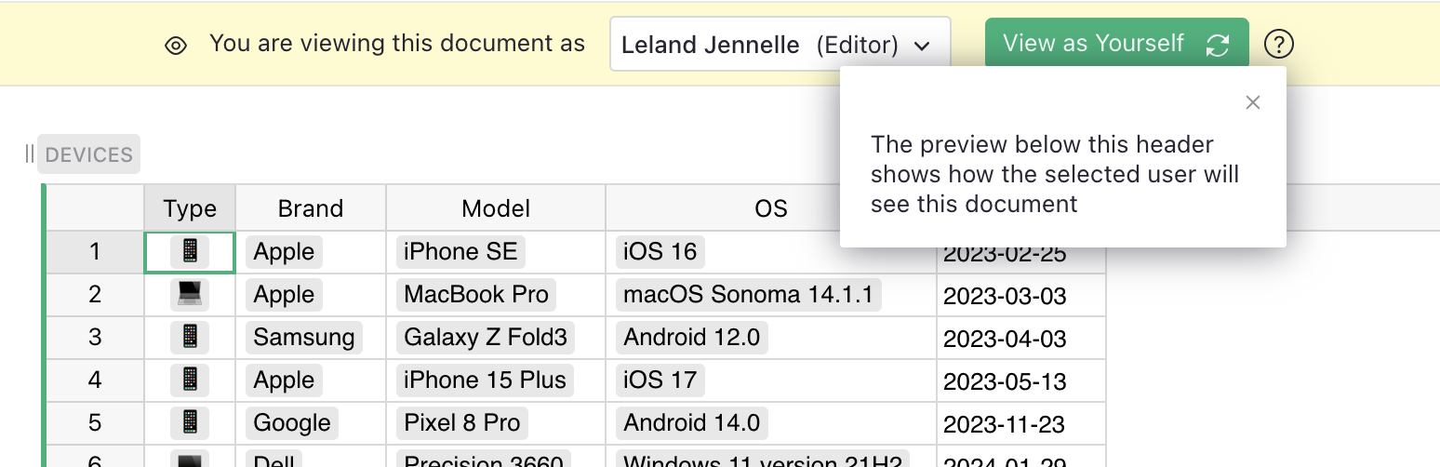Image resolution: width=1440 pixels, height=467 pixels.
Task: Click the MacBook Pro model cell
Action: 476,295
